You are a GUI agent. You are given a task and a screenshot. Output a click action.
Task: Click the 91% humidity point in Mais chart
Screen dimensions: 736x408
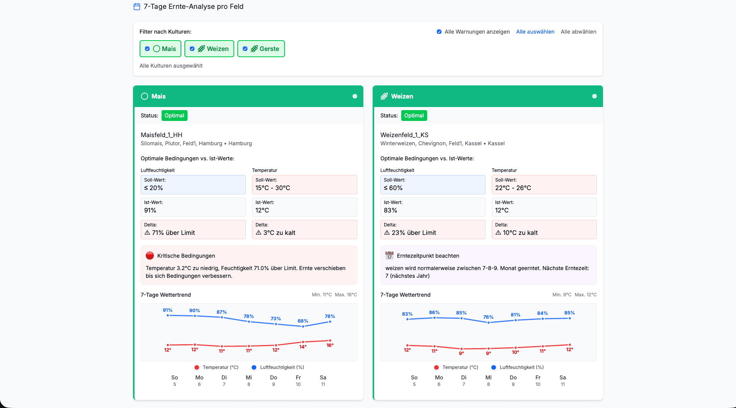pyautogui.click(x=168, y=315)
